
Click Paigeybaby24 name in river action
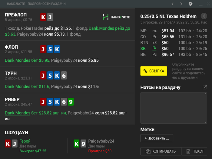point(81,113)
